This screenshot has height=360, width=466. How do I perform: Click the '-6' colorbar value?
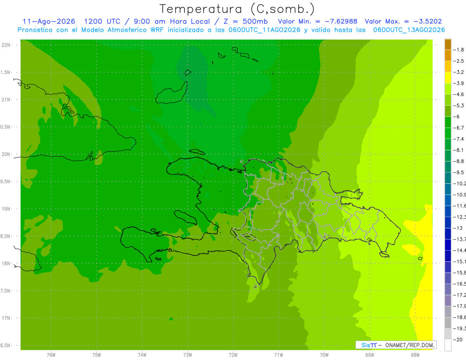point(456,117)
